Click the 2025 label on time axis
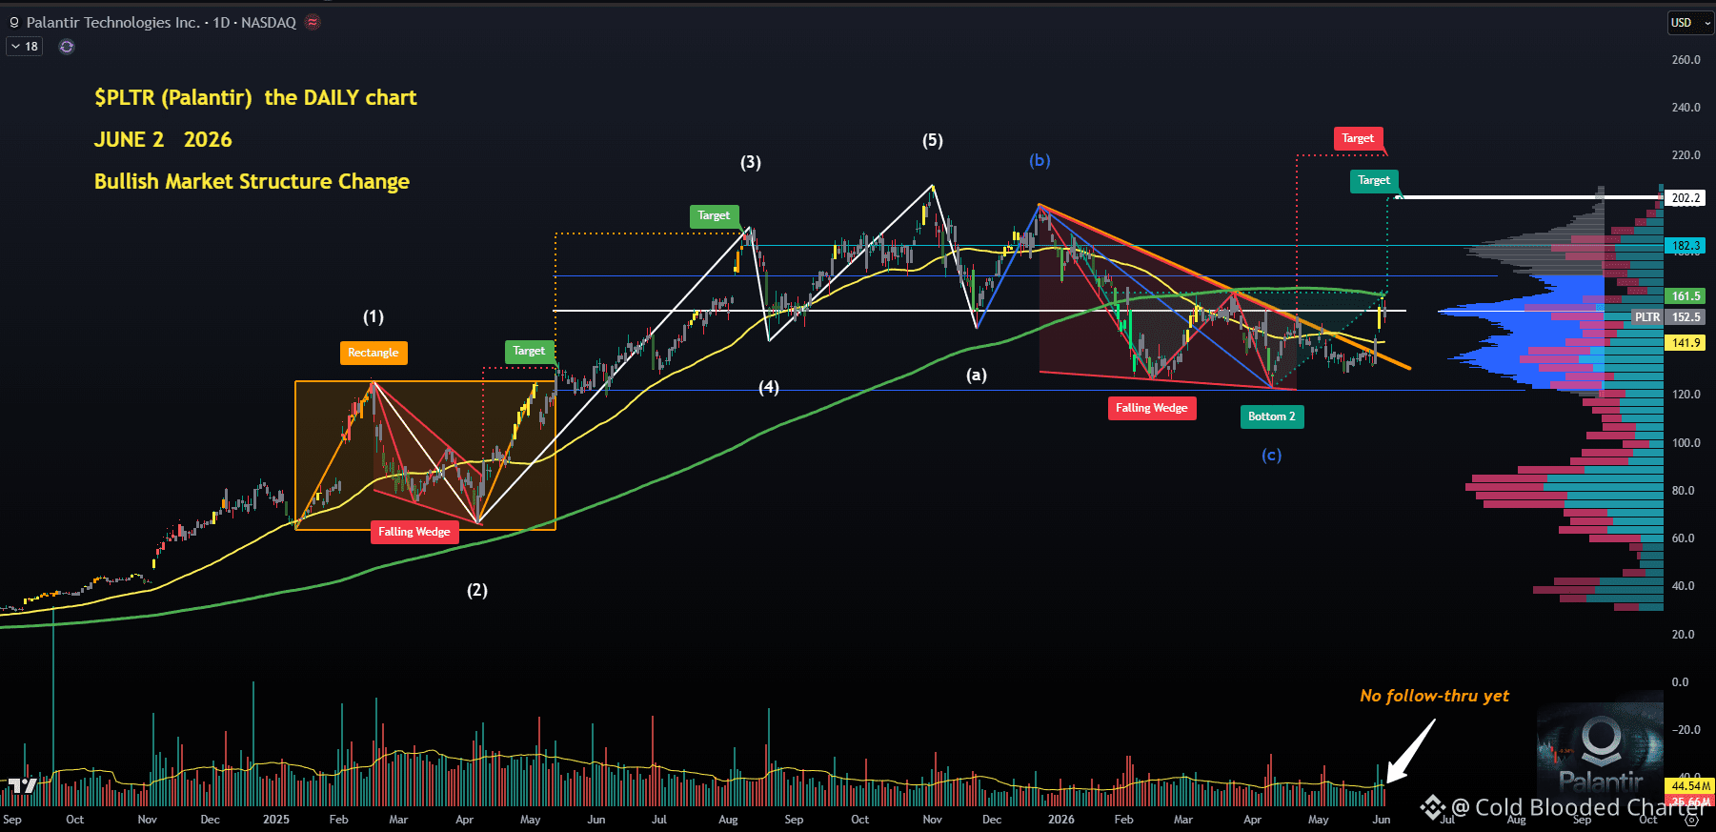Screen dimensions: 1716x832 (x=276, y=820)
